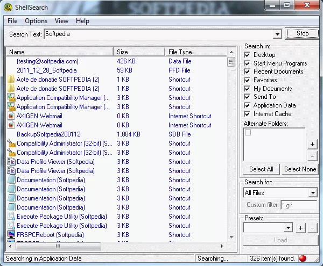323x266 pixels.
Task: Expand the All Files type dropdown
Action: (x=313, y=193)
